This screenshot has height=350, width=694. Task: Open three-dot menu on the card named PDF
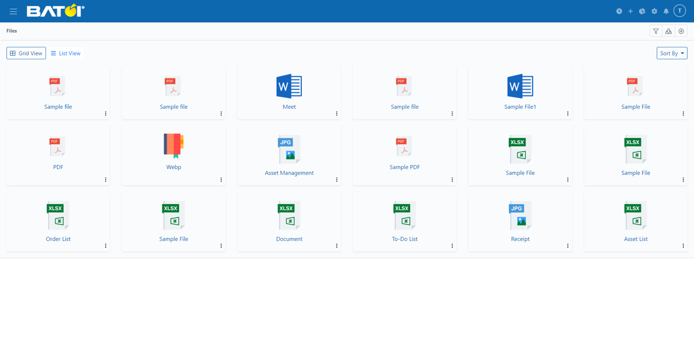pos(106,180)
